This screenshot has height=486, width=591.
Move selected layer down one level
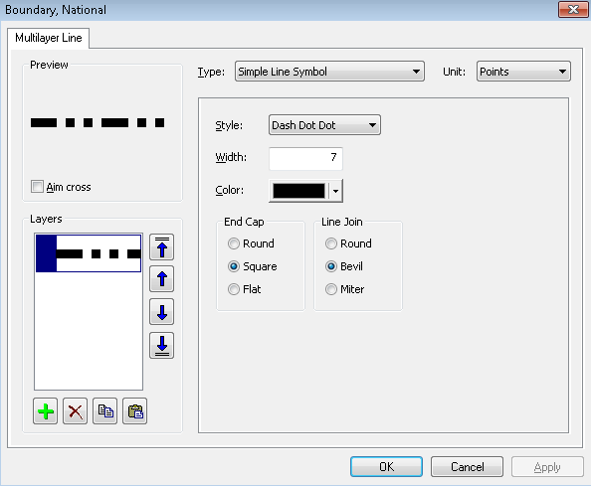tap(162, 312)
